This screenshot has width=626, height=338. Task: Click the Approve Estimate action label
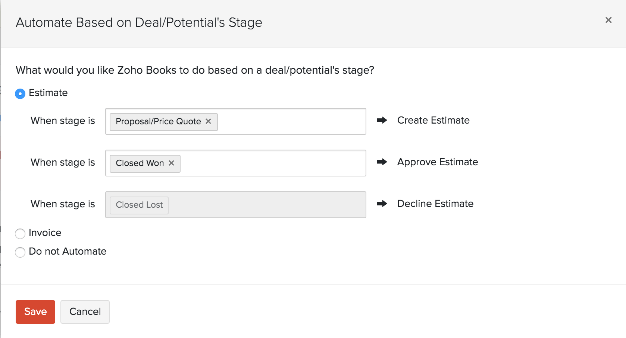pyautogui.click(x=437, y=162)
